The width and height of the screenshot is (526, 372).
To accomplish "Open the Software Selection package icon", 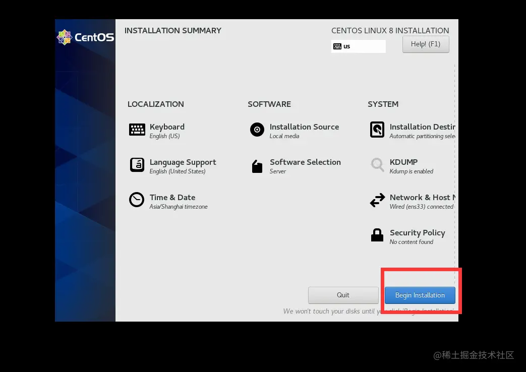I will tap(257, 166).
